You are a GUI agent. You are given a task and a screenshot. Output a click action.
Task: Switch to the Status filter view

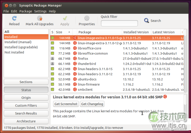(26, 90)
